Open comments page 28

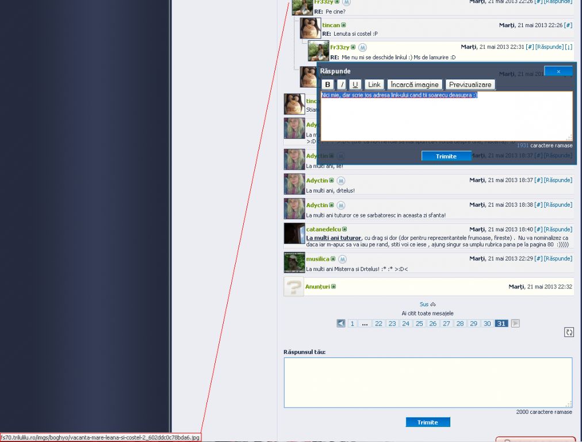[460, 323]
